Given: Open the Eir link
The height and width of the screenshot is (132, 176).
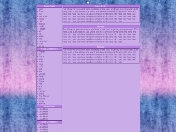Looking at the screenshot, I should [x=40, y=89].
